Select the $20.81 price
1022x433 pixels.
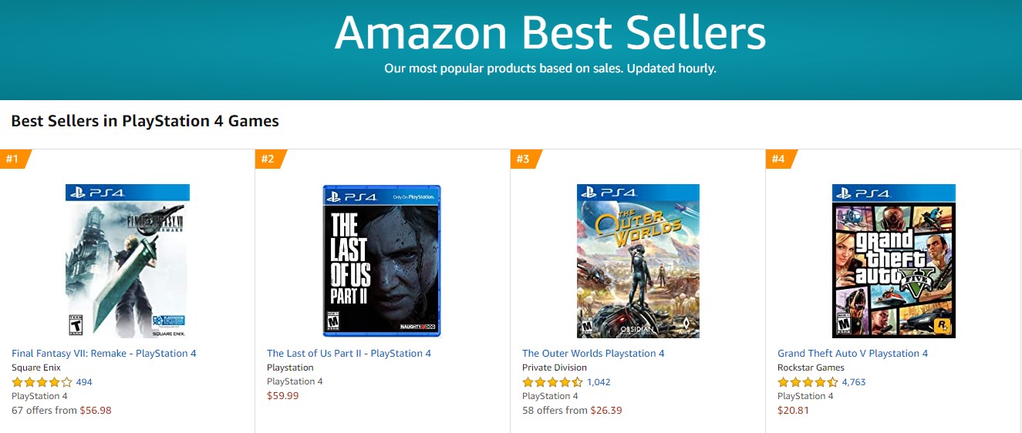(793, 411)
